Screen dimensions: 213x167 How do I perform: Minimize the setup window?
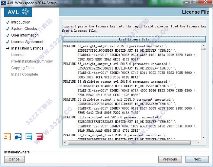[x=186, y=2]
